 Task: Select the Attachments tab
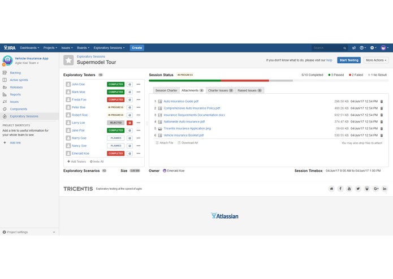[x=192, y=90]
